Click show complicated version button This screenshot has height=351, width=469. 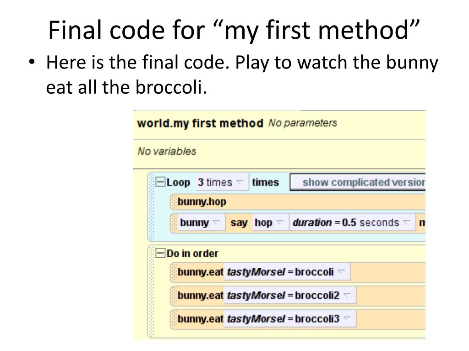358,182
